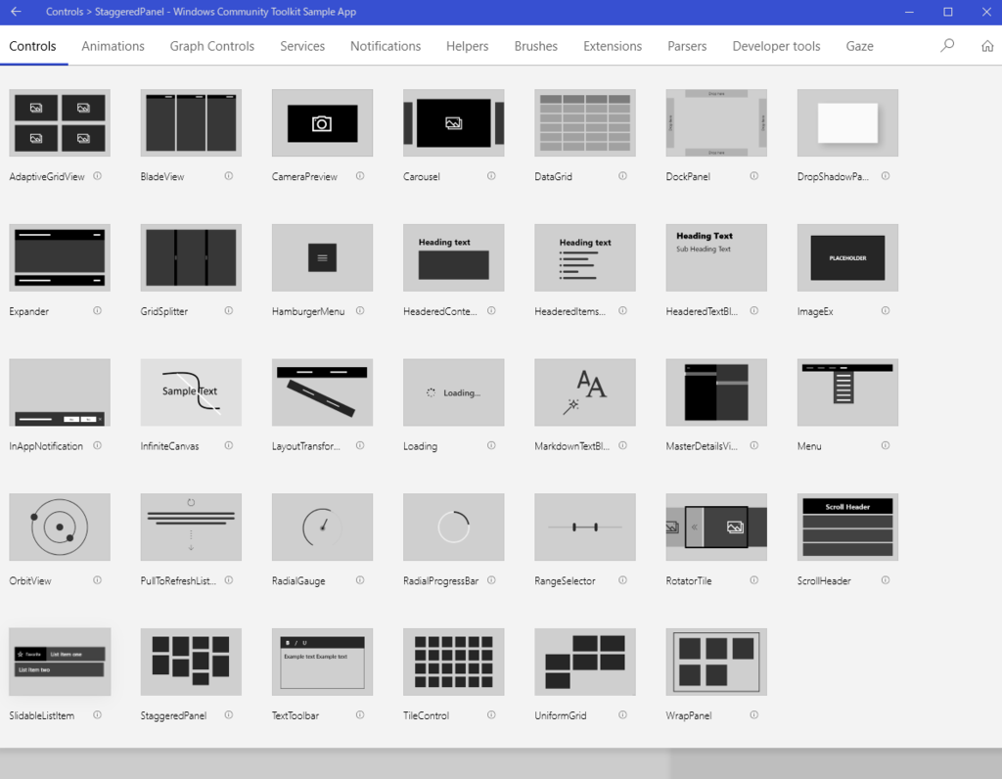Click the TileControl label text
1002x779 pixels.
(427, 715)
